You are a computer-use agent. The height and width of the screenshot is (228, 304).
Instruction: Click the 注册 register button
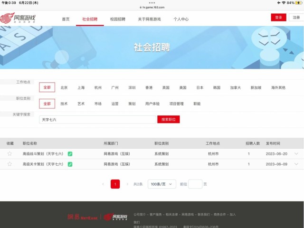(296, 18)
